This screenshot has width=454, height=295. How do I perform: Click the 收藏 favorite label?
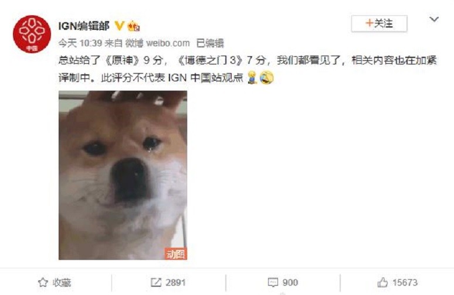tap(62, 283)
